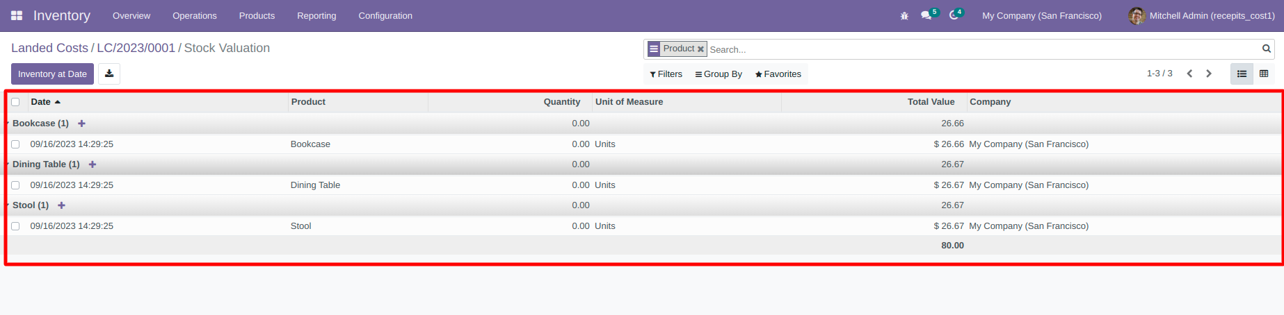Click the download export icon button
Screen dimensions: 1284x315
click(109, 74)
